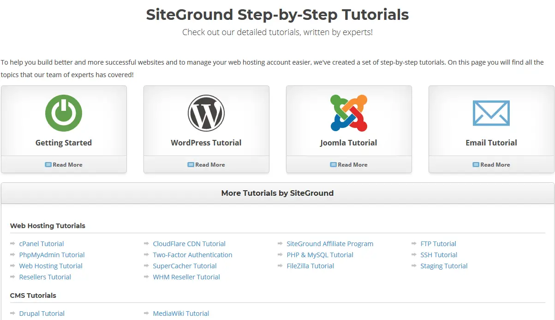Click the Read More icon under Joomla Tutorial

point(333,164)
